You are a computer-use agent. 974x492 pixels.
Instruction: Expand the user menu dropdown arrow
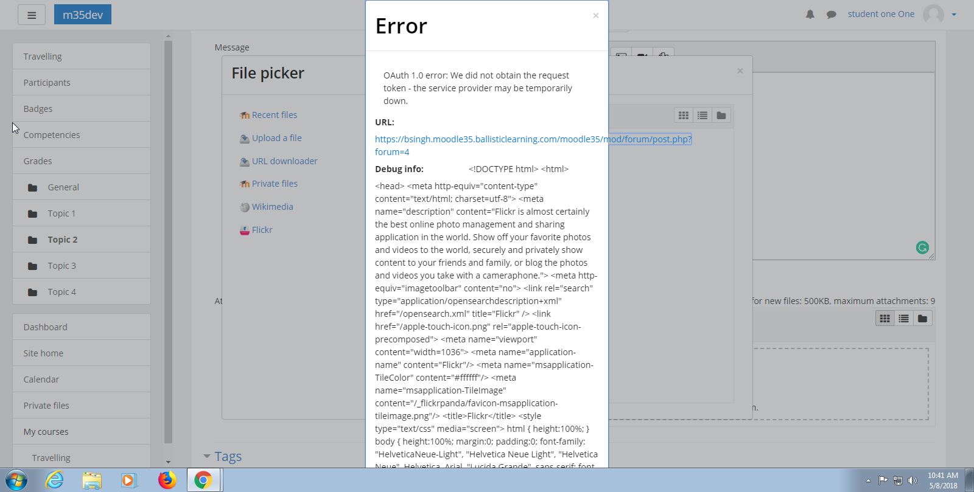point(954,15)
